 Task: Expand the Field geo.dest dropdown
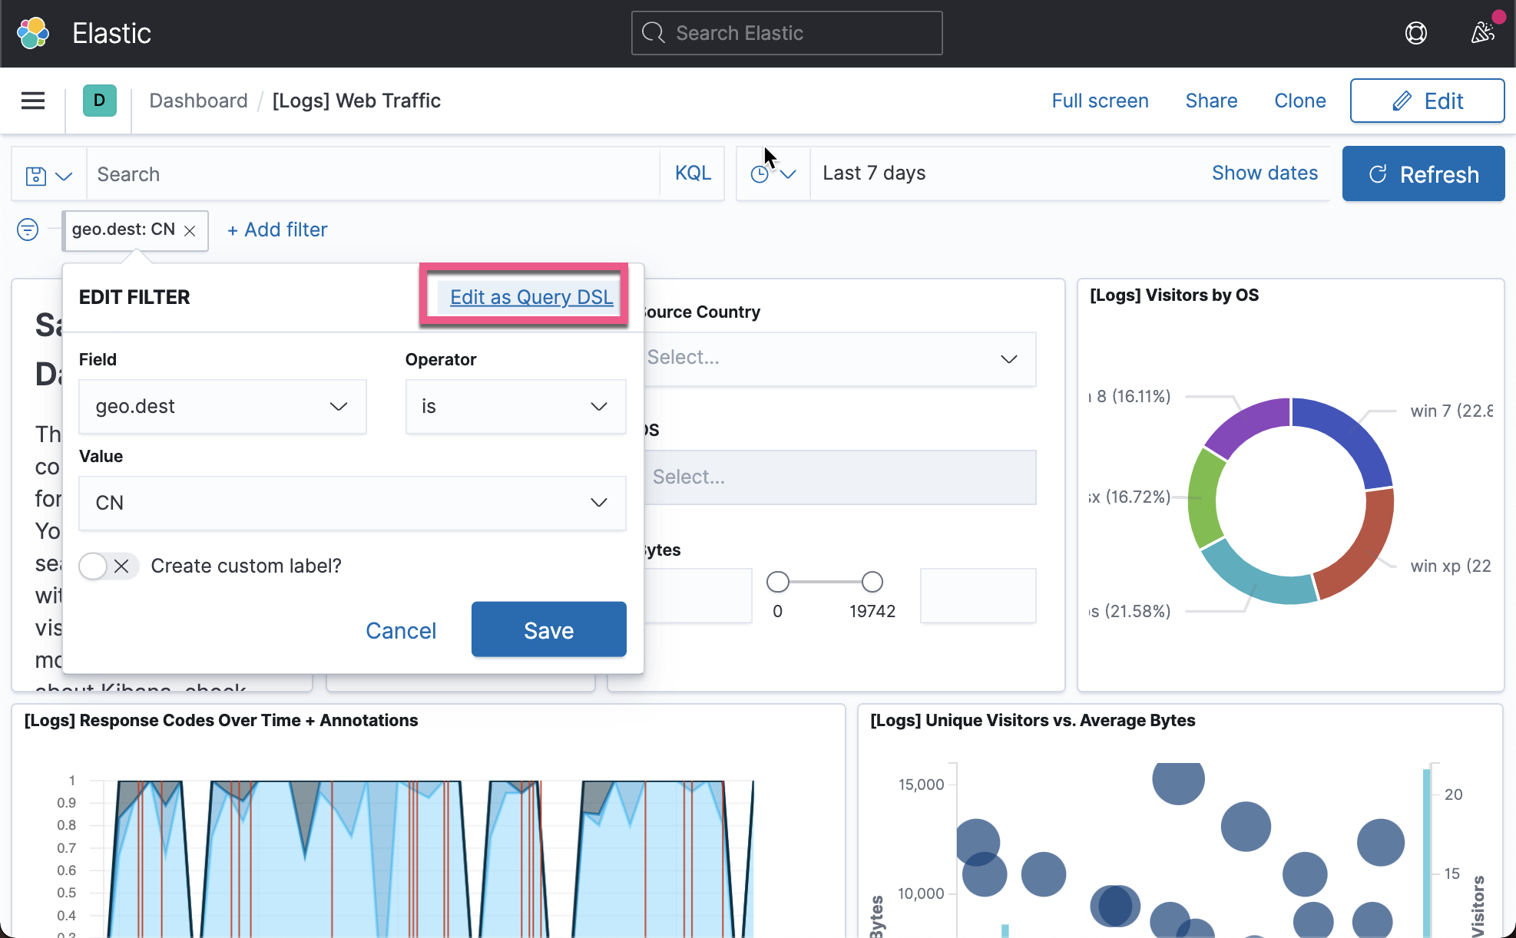pos(222,407)
